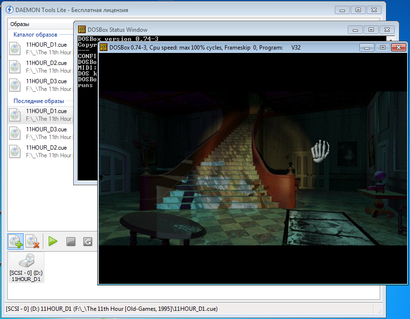Viewport: 410px width, 319px height.
Task: Minimize the DOSBox game window
Action: [367, 48]
